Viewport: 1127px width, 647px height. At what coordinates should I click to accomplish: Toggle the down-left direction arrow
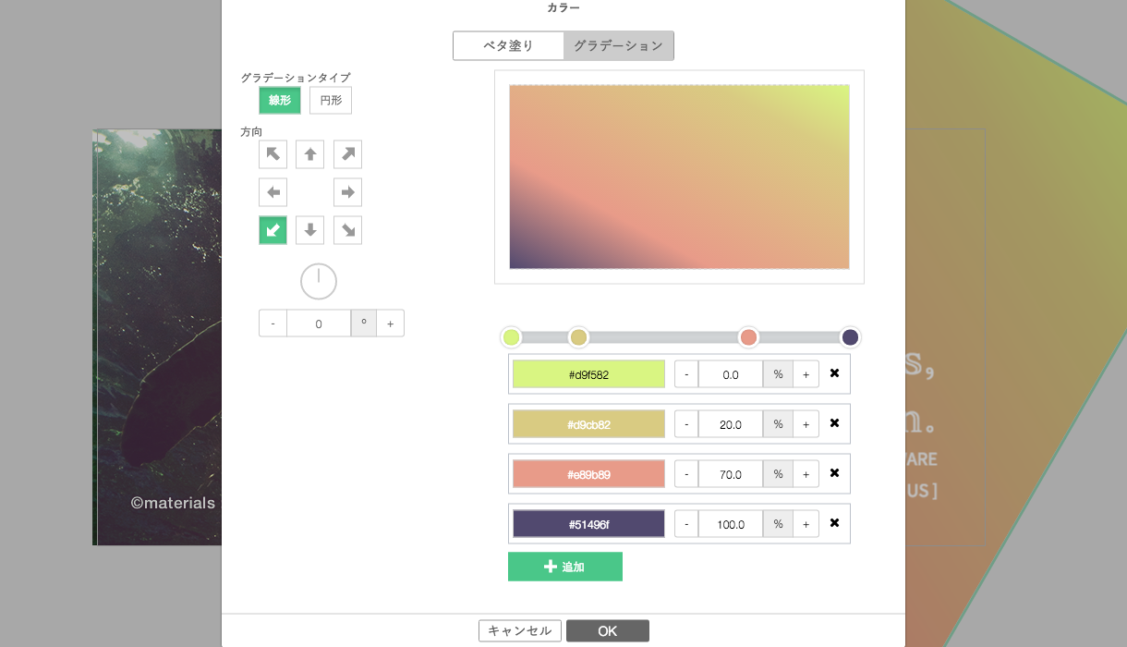(x=273, y=230)
